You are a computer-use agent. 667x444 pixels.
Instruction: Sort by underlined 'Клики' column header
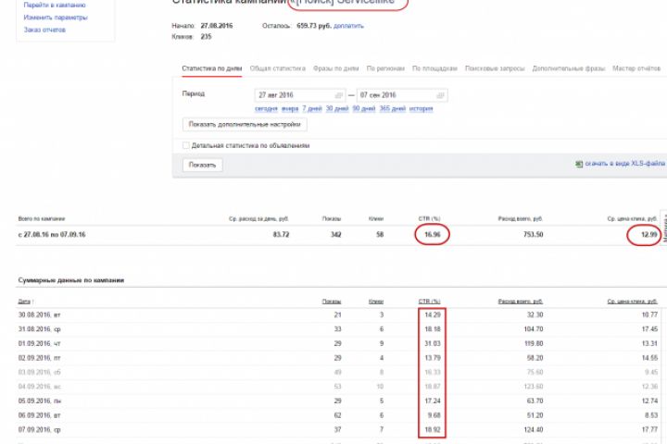tap(376, 302)
